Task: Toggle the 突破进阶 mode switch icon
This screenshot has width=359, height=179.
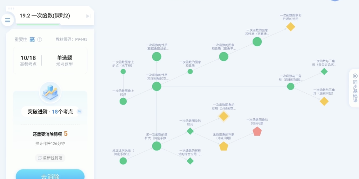Action: pyautogui.click(x=79, y=112)
